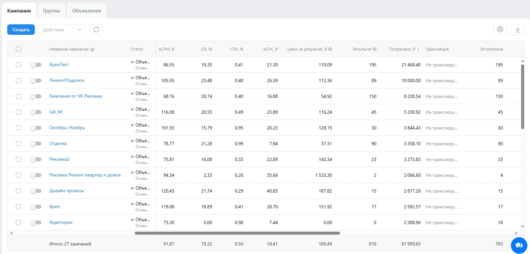The width and height of the screenshot is (530, 254).
Task: Click the download report icon
Action: 518,30
